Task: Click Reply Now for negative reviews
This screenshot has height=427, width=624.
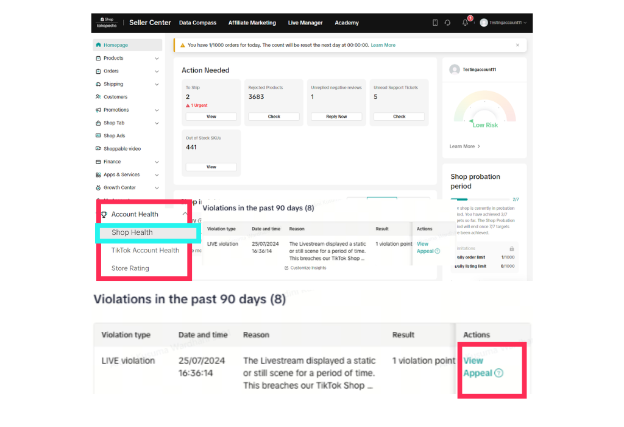Action: pos(336,117)
